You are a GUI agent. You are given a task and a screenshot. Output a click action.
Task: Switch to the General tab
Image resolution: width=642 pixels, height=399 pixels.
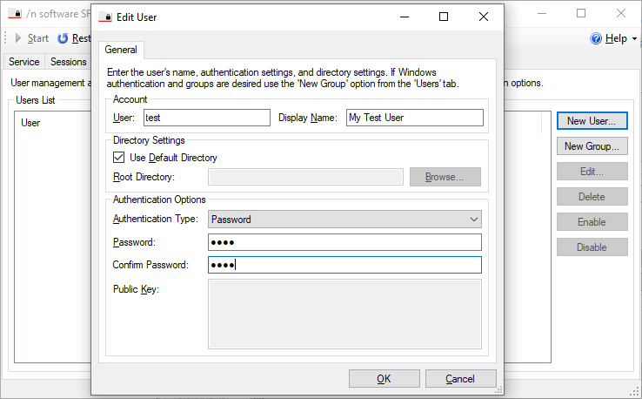click(121, 50)
